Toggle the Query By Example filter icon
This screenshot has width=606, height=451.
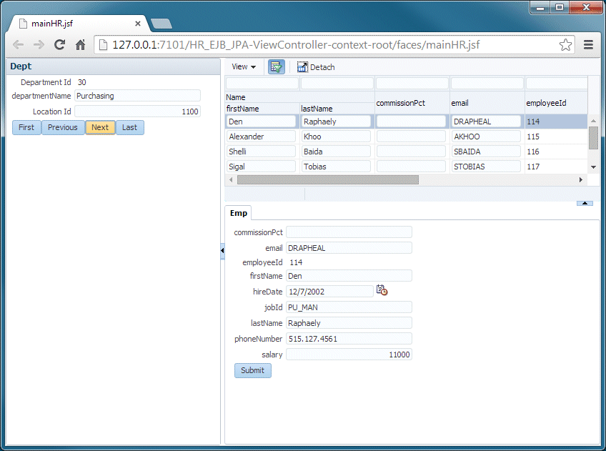pos(277,67)
